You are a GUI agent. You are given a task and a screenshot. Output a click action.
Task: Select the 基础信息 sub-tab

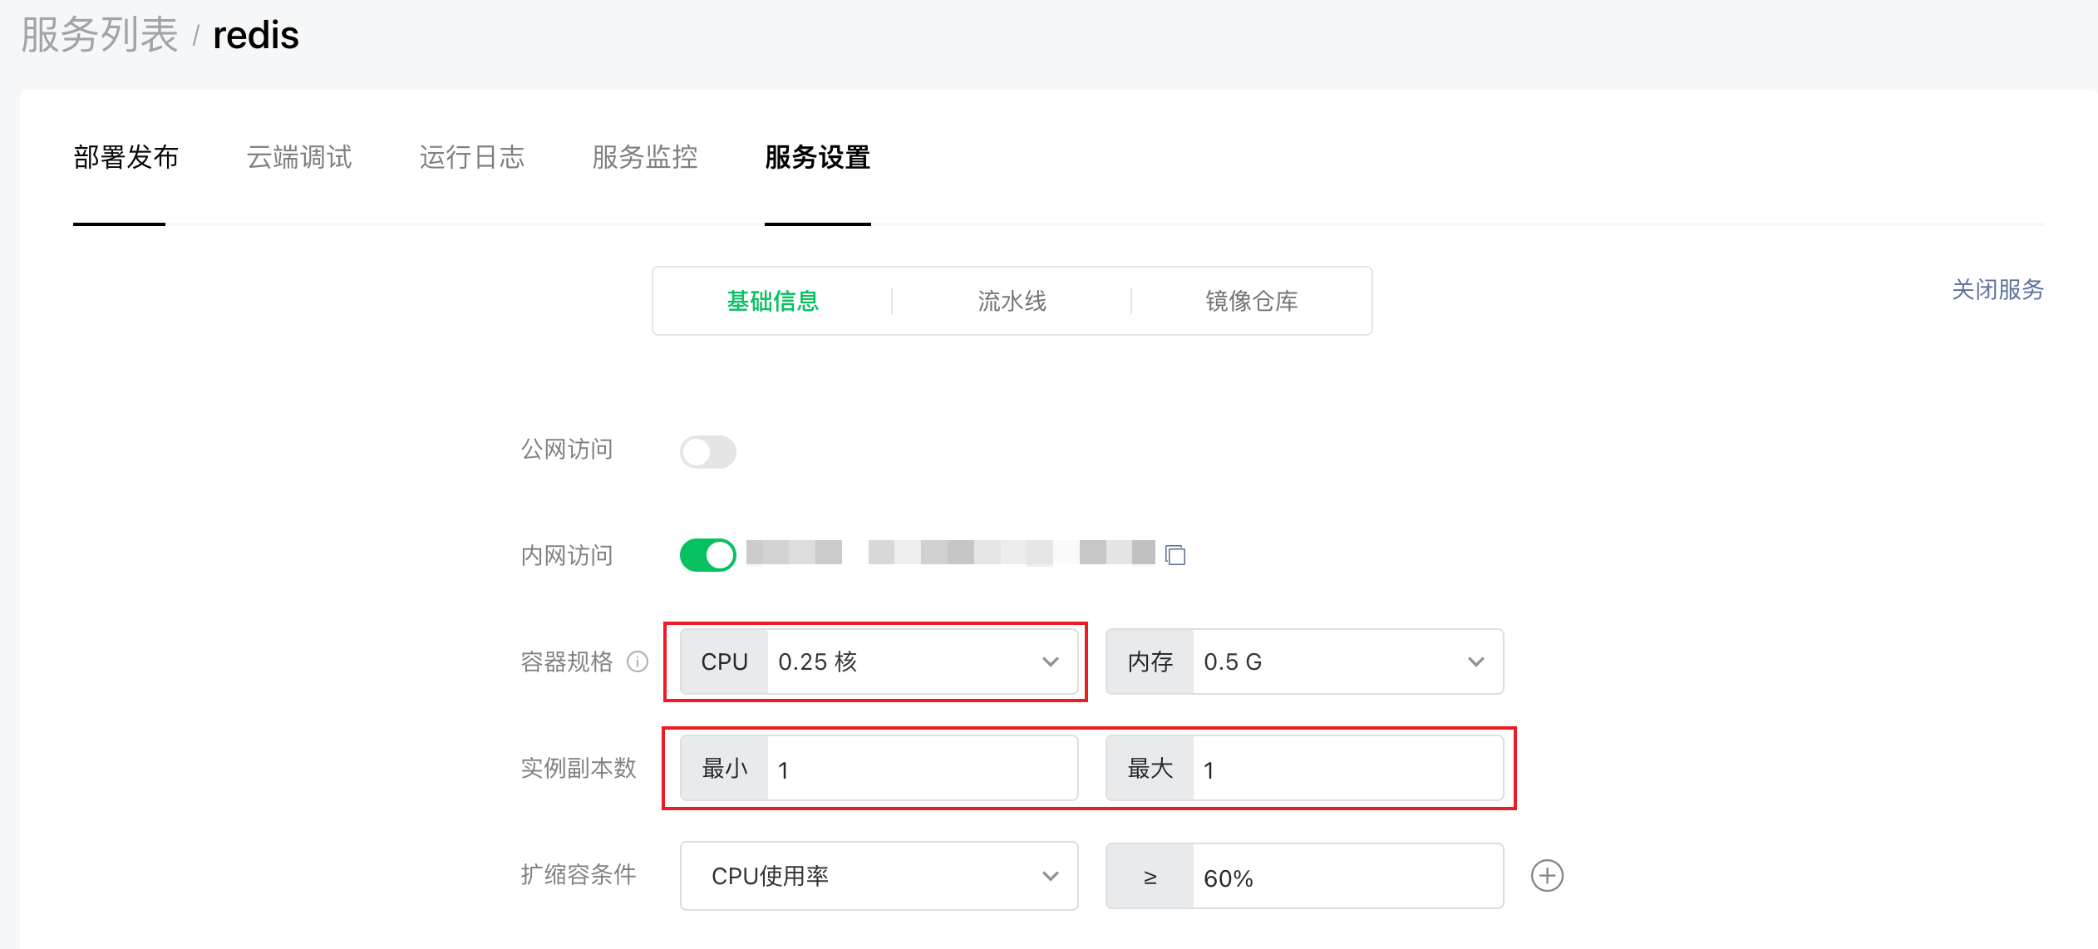(772, 301)
